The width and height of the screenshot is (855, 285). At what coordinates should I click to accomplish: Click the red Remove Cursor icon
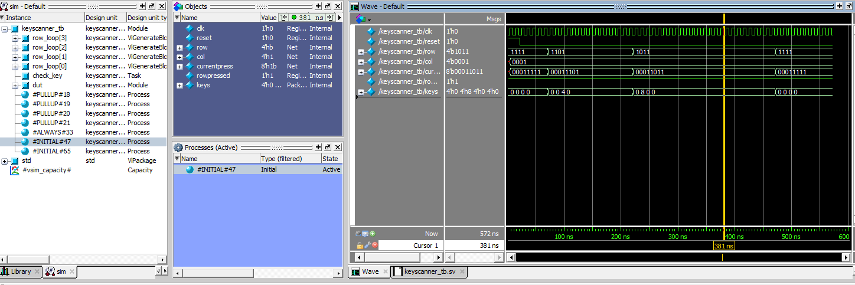pyautogui.click(x=374, y=245)
